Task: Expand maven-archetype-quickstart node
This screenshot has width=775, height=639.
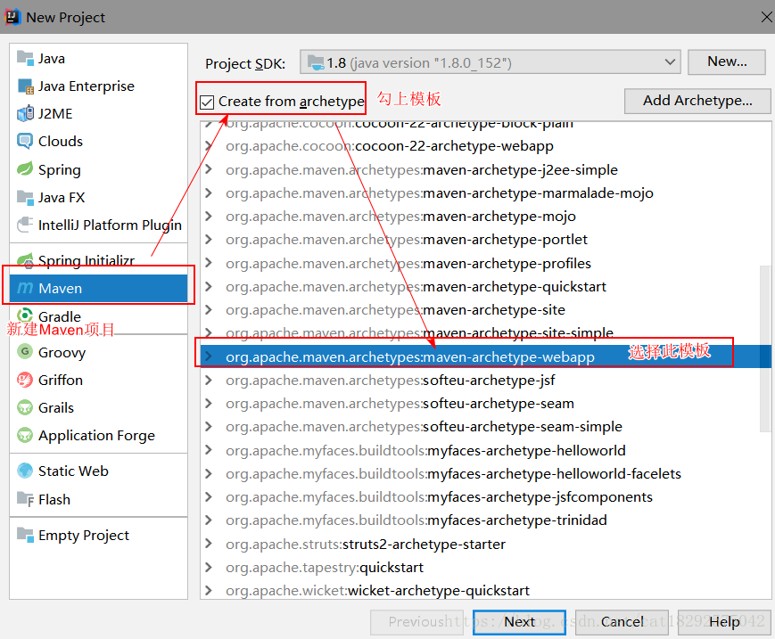Action: click(x=209, y=286)
